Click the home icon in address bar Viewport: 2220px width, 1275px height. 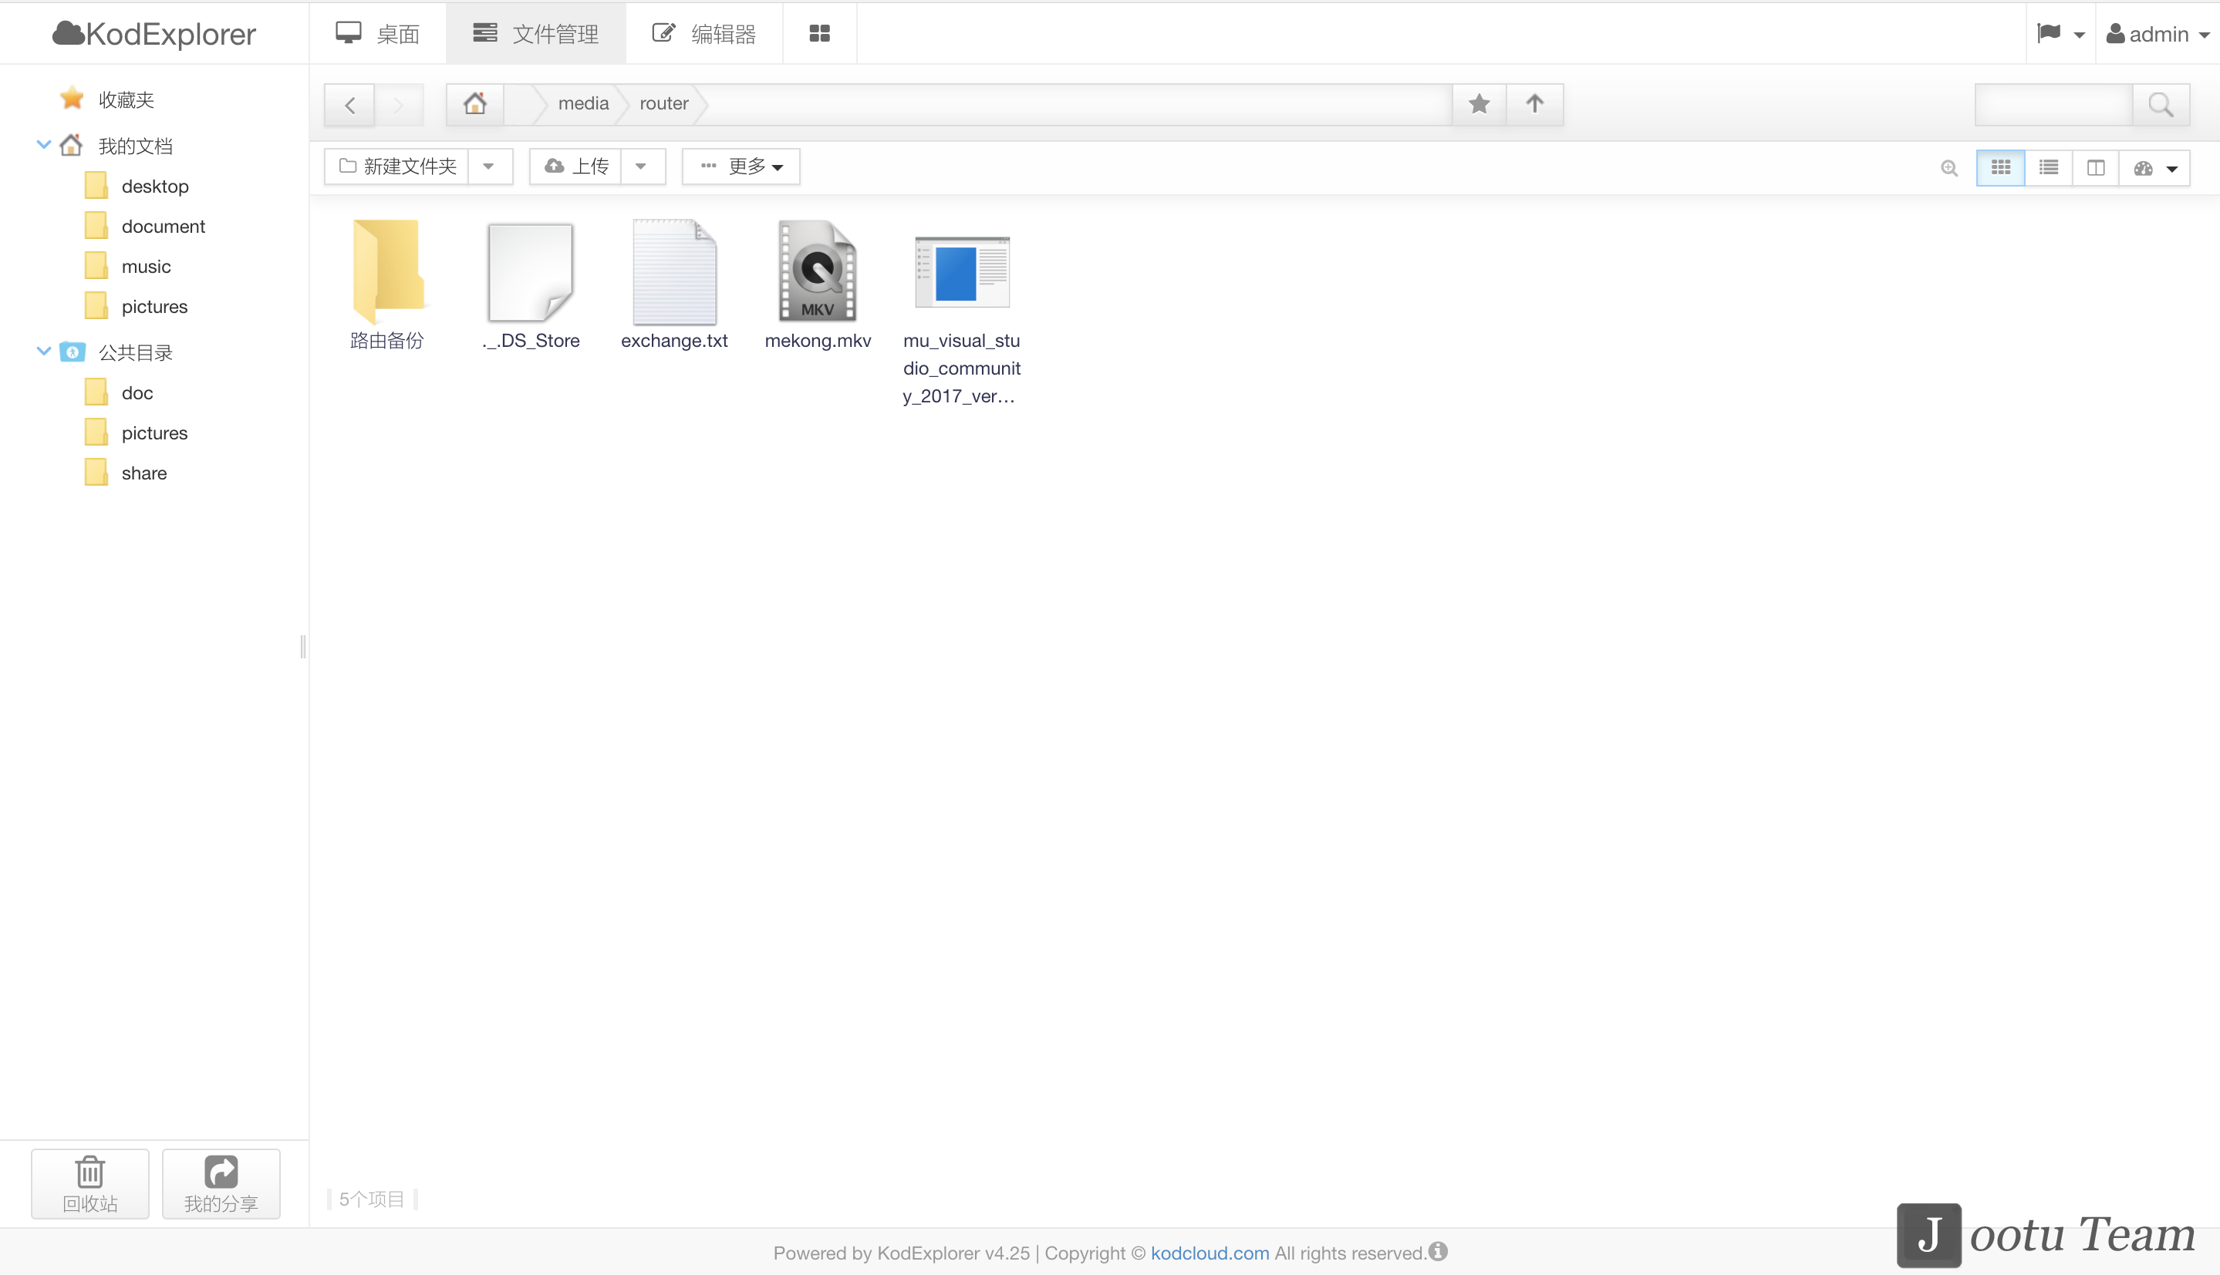click(x=475, y=104)
